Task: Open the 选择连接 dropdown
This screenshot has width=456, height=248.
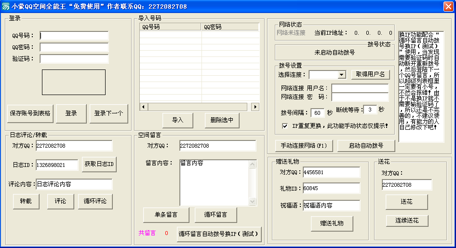Action: 341,75
